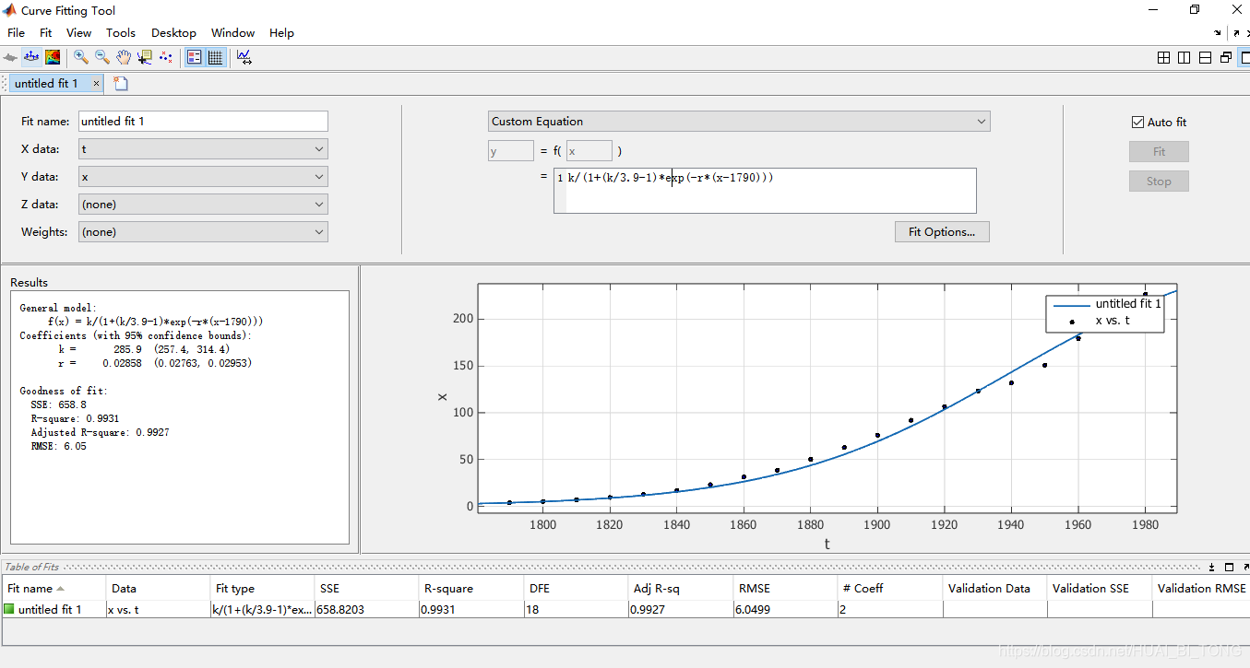Activate the Data Cursor tool

click(144, 57)
